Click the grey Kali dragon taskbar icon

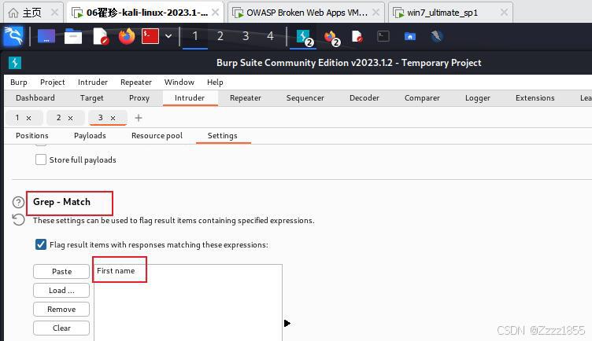coord(436,36)
